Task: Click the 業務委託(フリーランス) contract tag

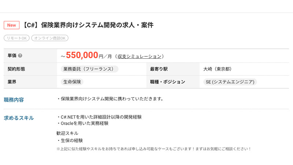Action: click(x=89, y=69)
